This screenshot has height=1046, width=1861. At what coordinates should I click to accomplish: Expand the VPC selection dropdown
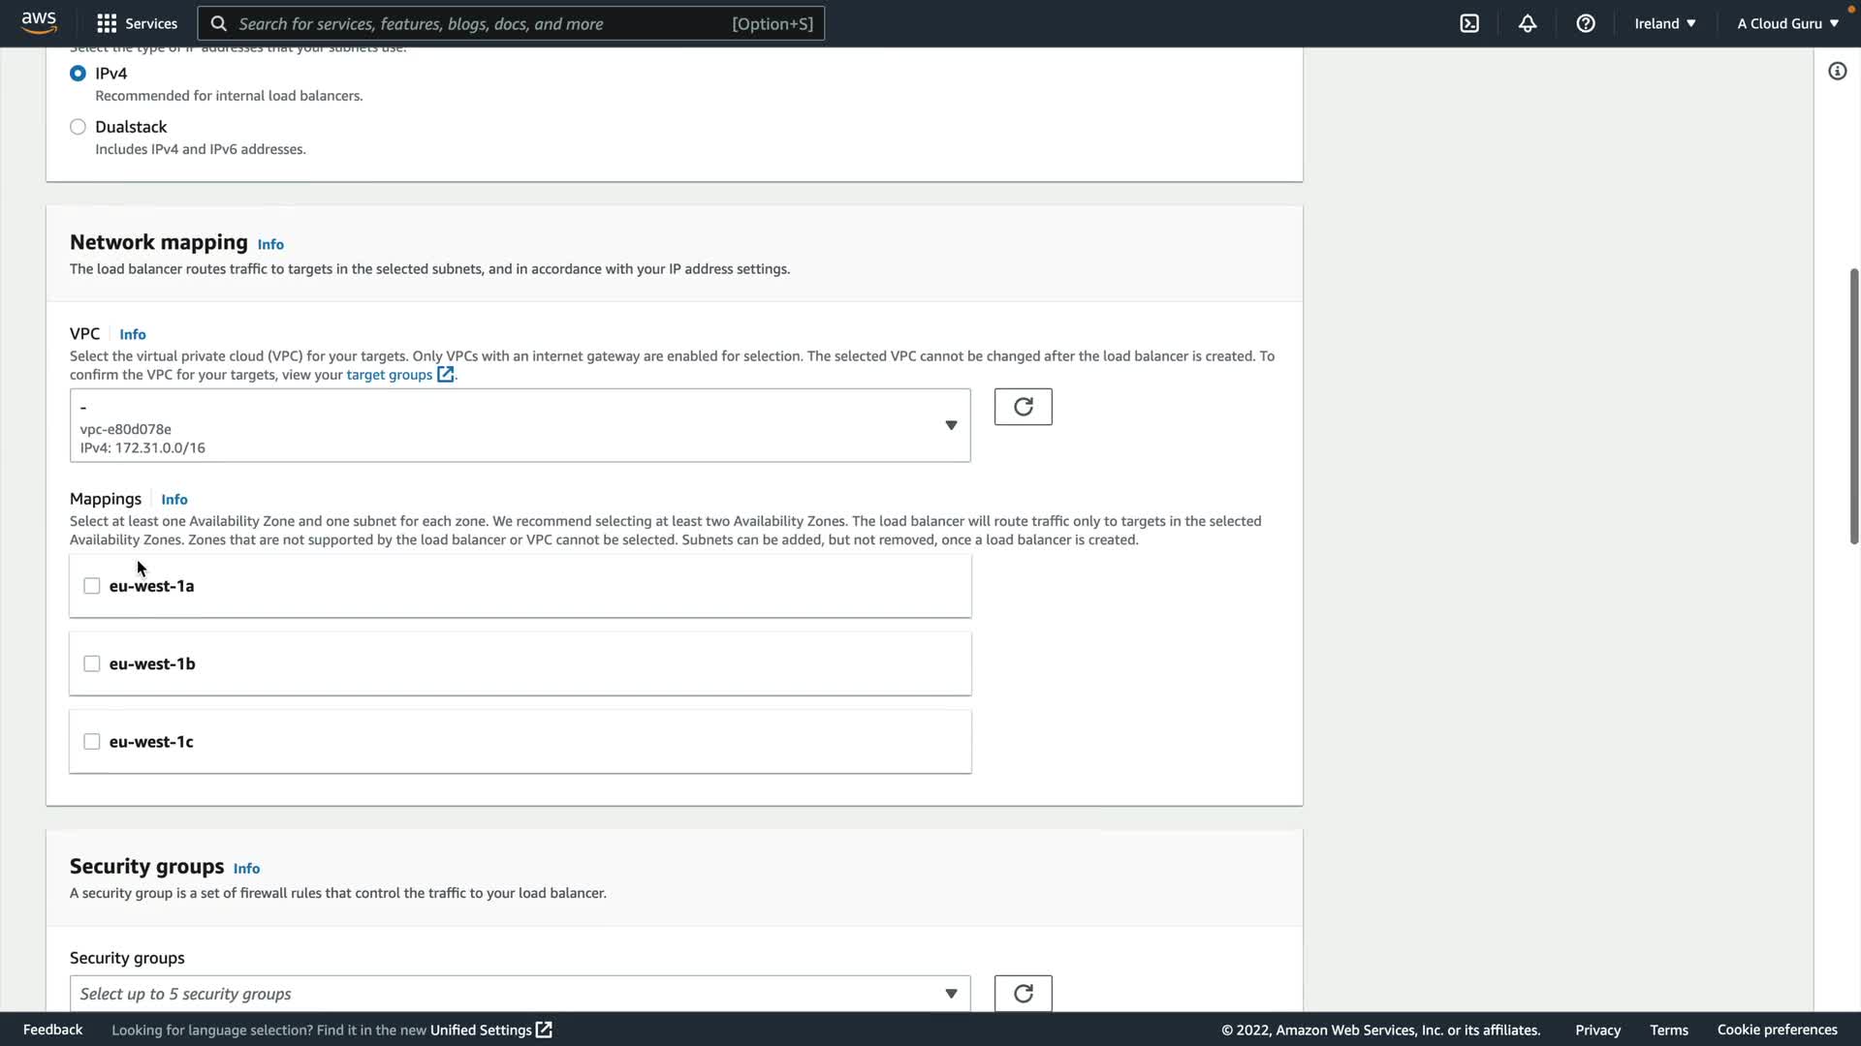pos(520,426)
